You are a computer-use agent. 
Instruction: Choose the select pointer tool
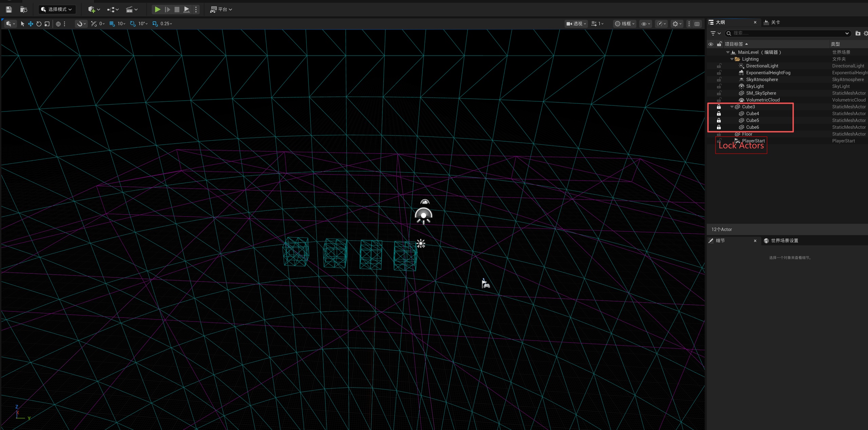click(x=22, y=24)
